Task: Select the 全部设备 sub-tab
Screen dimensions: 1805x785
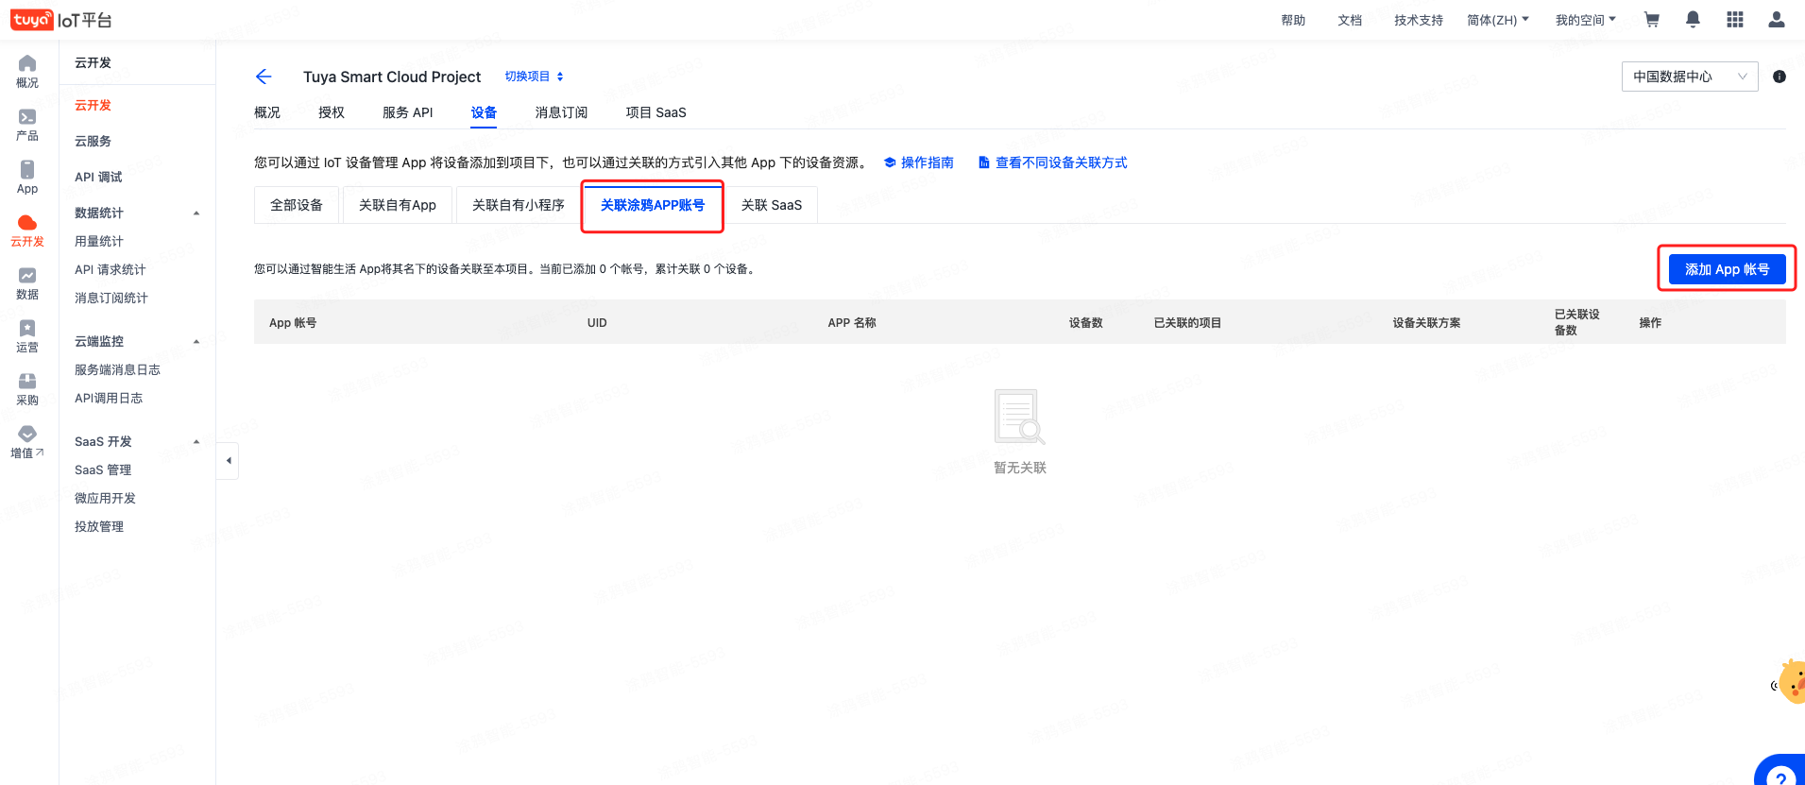Action: tap(297, 205)
